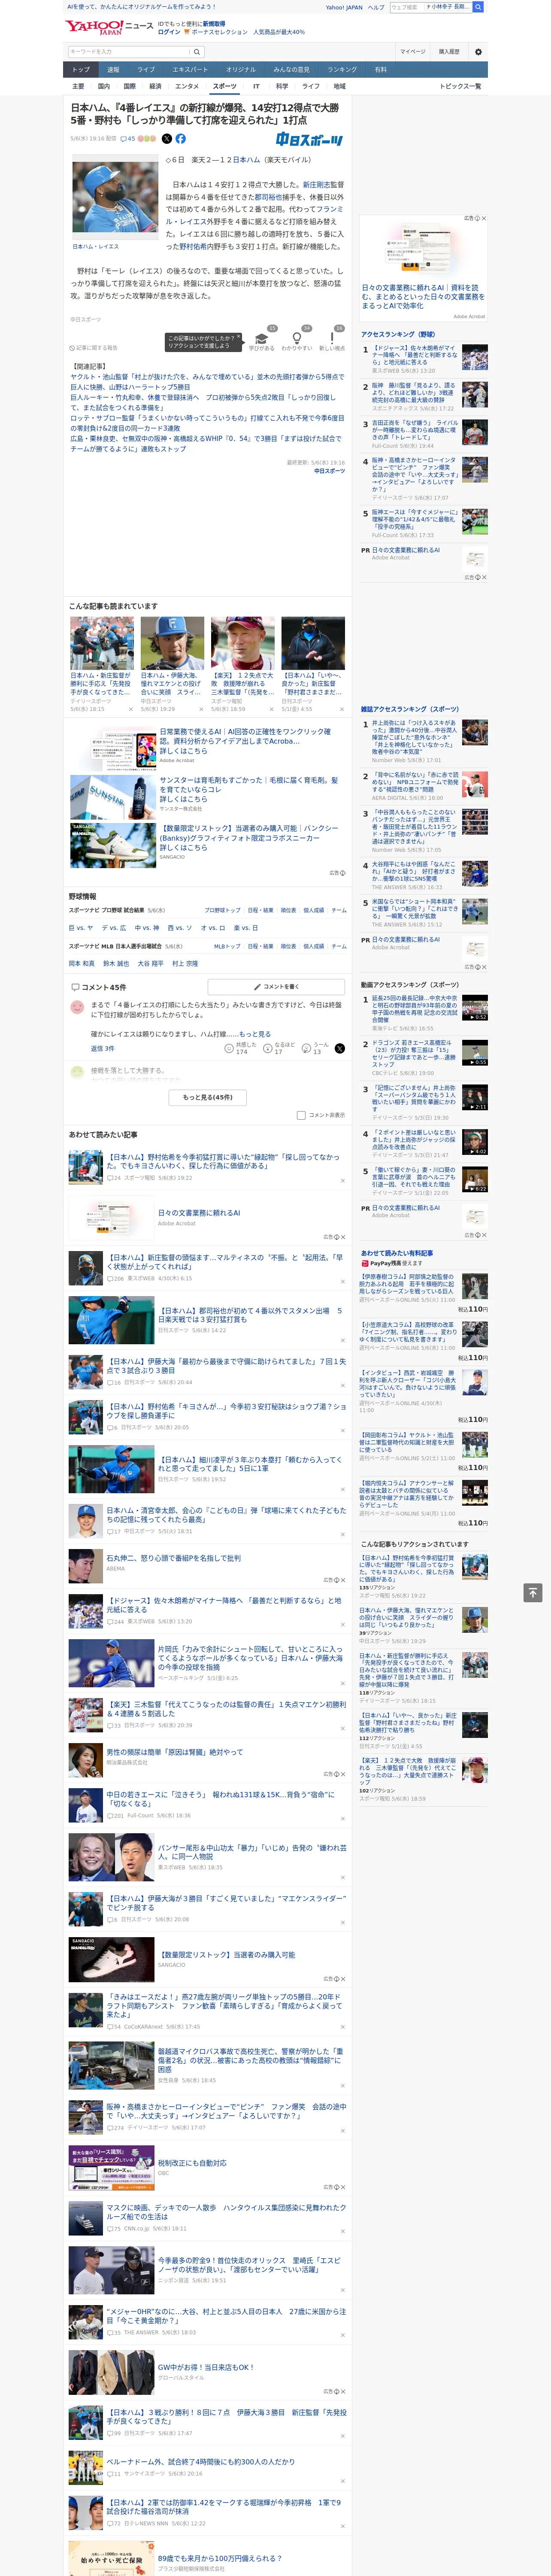This screenshot has height=2576, width=551.
Task: Click the back-to-top arrow button
Action: click(x=533, y=1592)
